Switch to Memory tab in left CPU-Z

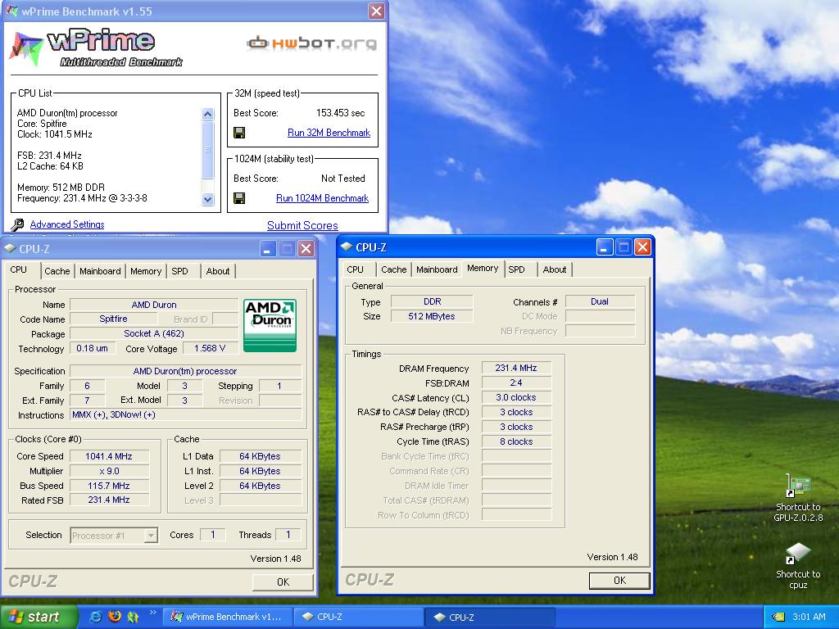[146, 271]
